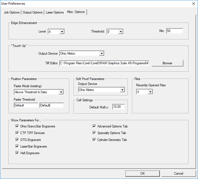The width and height of the screenshot is (198, 179).
Task: Toggle the Advanced Options Tab checkbox
Action: 94,126
